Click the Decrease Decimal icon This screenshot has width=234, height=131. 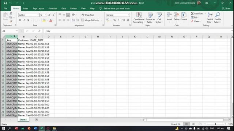click(128, 20)
